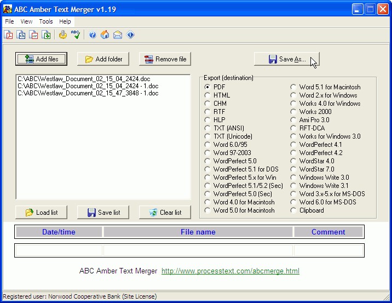Open the processtext.com abcmerge link
The height and width of the screenshot is (303, 392).
click(x=230, y=271)
